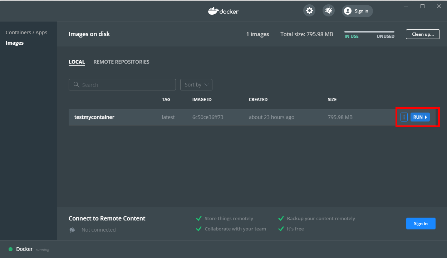The height and width of the screenshot is (258, 447).
Task: Click the blue Sign in button
Action: [421, 223]
